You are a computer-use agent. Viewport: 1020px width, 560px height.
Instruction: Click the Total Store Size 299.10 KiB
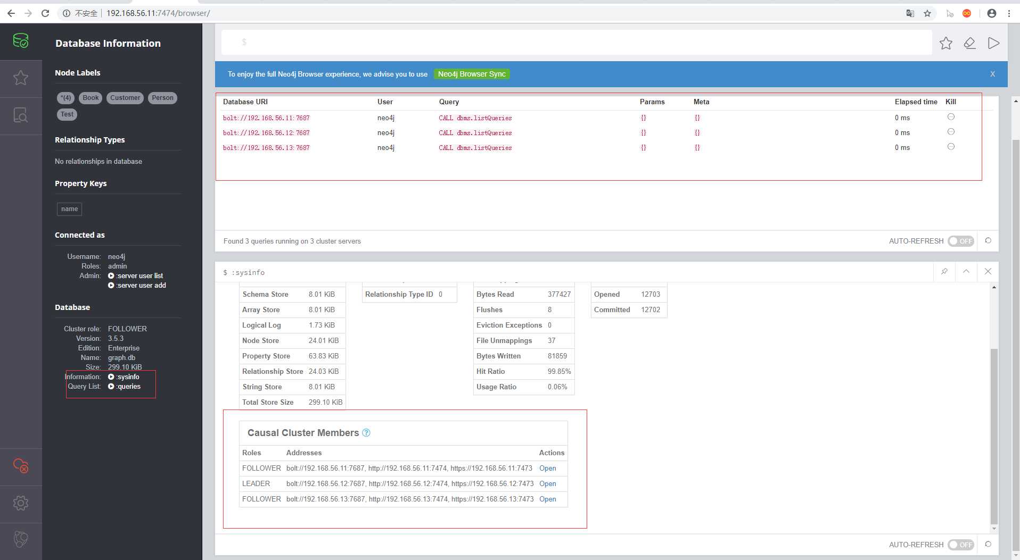[325, 402]
